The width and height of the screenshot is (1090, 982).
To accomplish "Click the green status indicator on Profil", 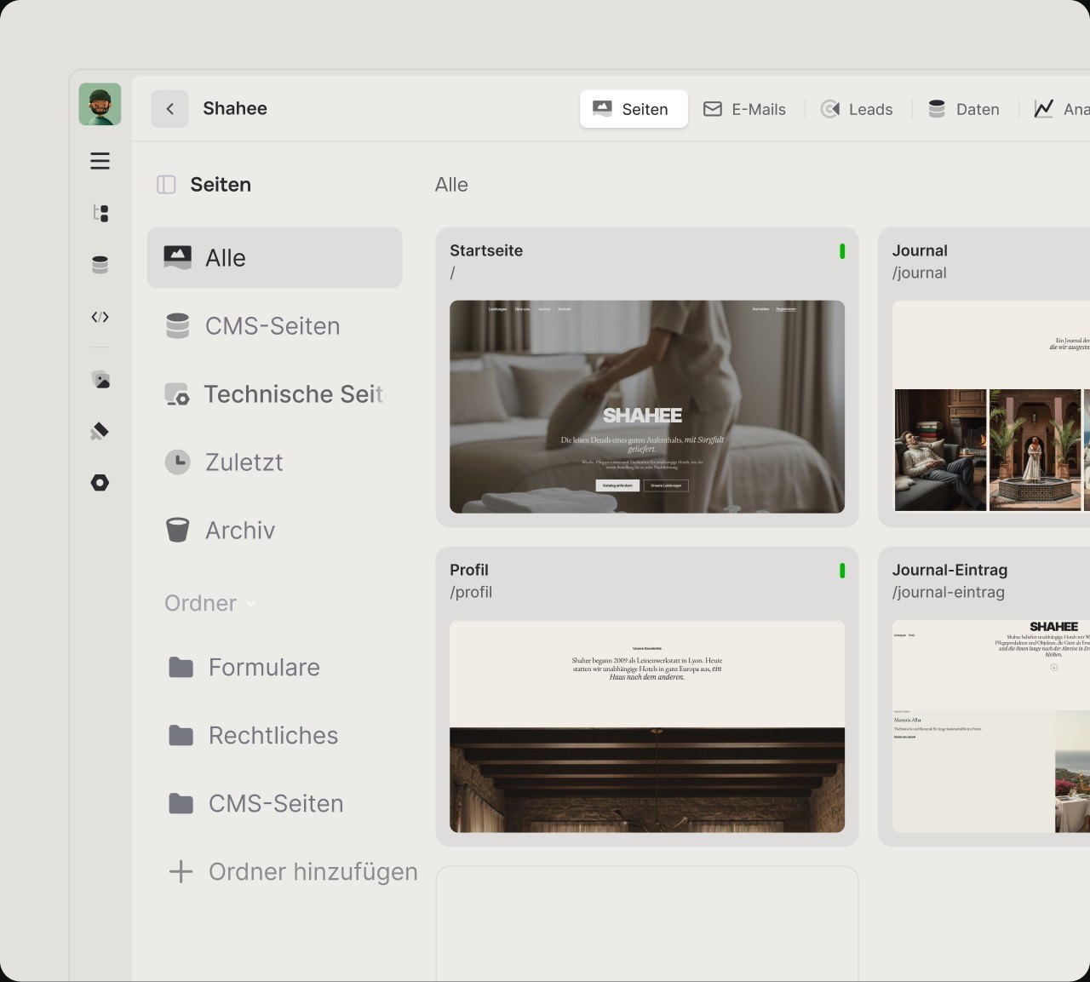I will point(842,571).
